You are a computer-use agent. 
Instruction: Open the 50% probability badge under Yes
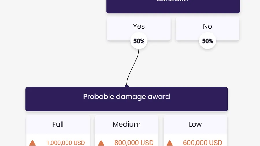139,41
